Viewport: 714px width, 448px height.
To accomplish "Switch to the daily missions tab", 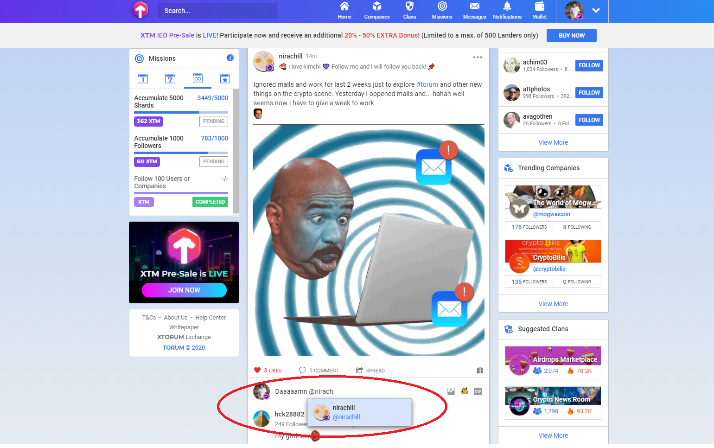I will [142, 79].
